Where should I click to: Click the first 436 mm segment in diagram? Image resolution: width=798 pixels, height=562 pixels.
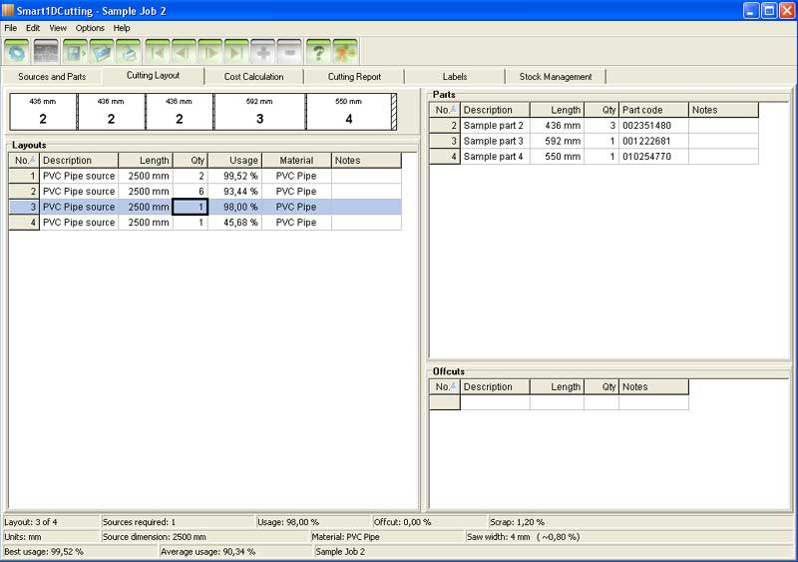pyautogui.click(x=43, y=112)
